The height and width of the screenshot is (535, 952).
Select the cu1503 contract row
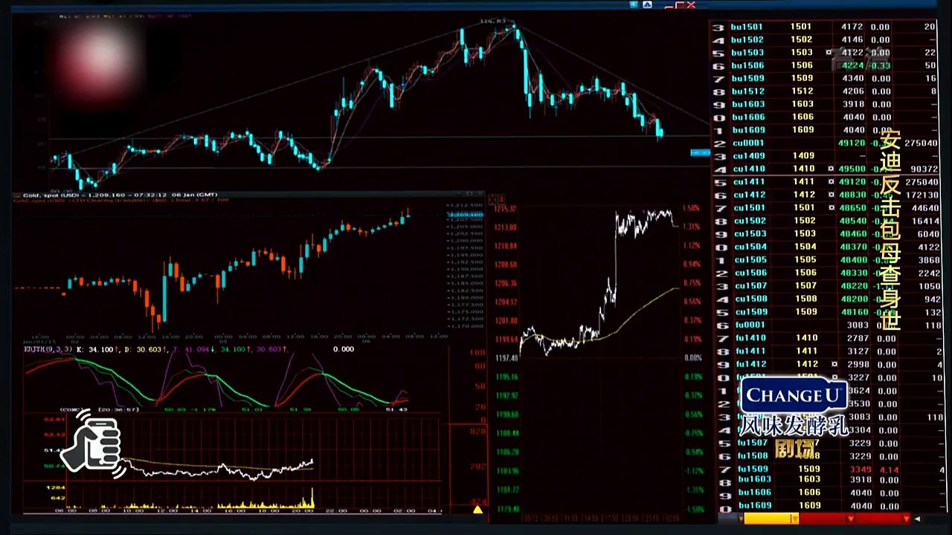pos(826,234)
